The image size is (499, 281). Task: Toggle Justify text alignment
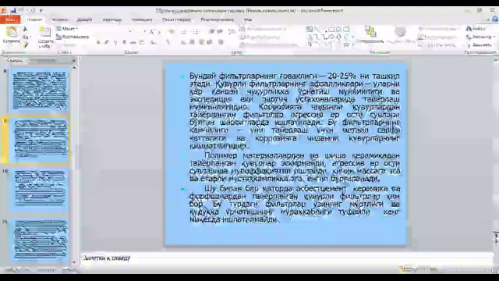coord(210,41)
